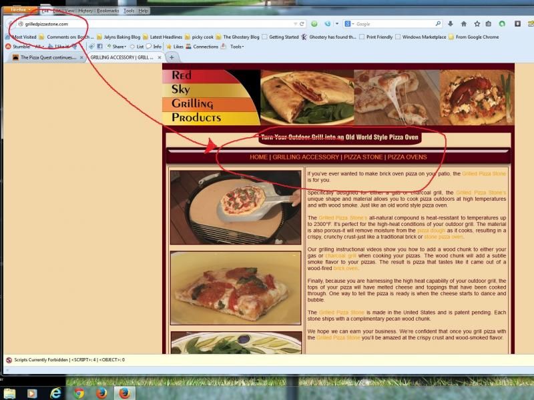
Task: Open The Ghostery Blog bookmark folder
Action: pyautogui.click(x=238, y=37)
